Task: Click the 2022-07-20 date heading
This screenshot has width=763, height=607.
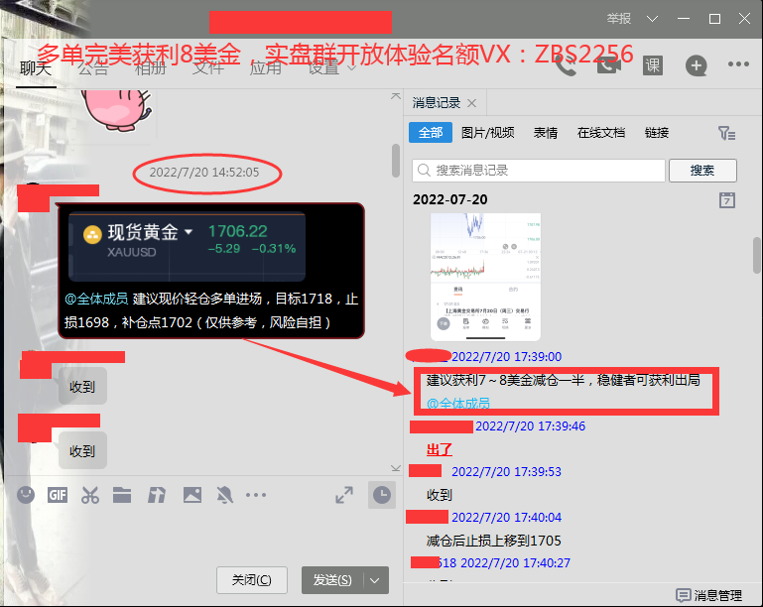Action: pos(449,199)
